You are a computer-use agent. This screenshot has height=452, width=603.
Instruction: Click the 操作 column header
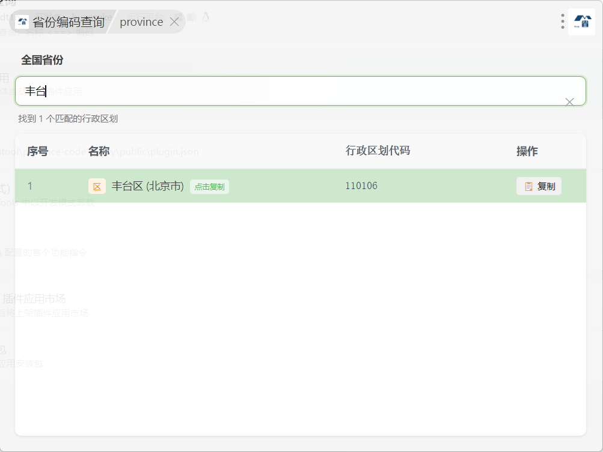tap(527, 151)
